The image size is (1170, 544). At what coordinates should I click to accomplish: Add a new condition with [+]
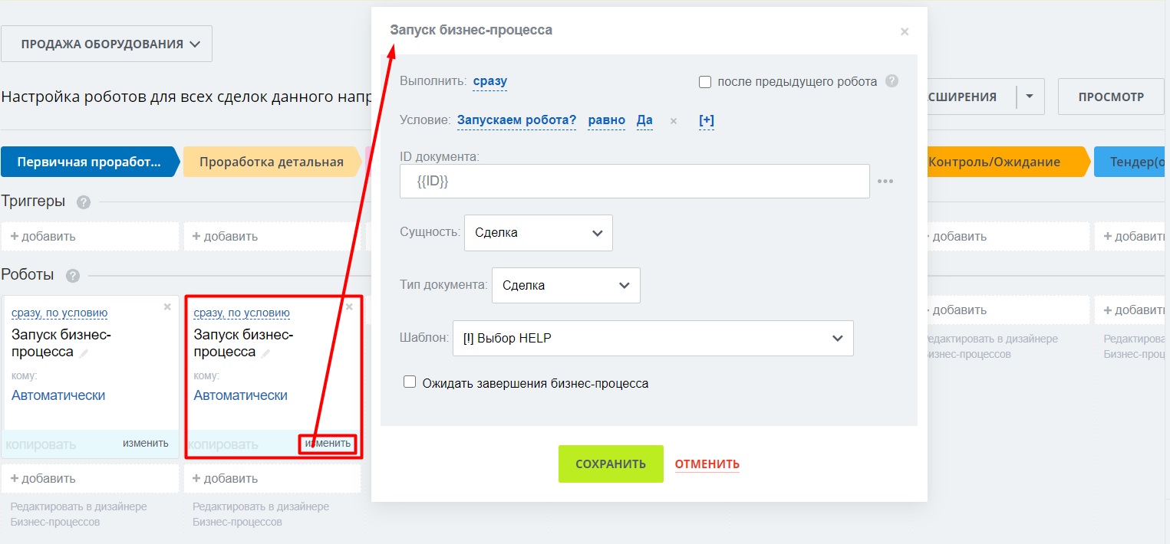point(706,120)
